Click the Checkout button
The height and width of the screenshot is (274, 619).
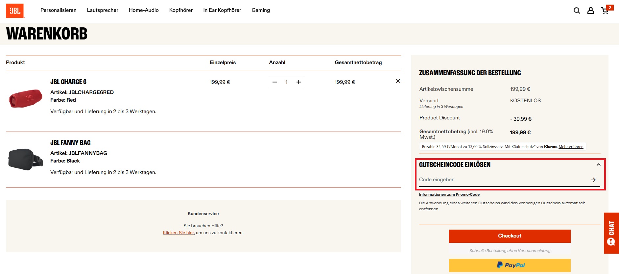coord(510,236)
